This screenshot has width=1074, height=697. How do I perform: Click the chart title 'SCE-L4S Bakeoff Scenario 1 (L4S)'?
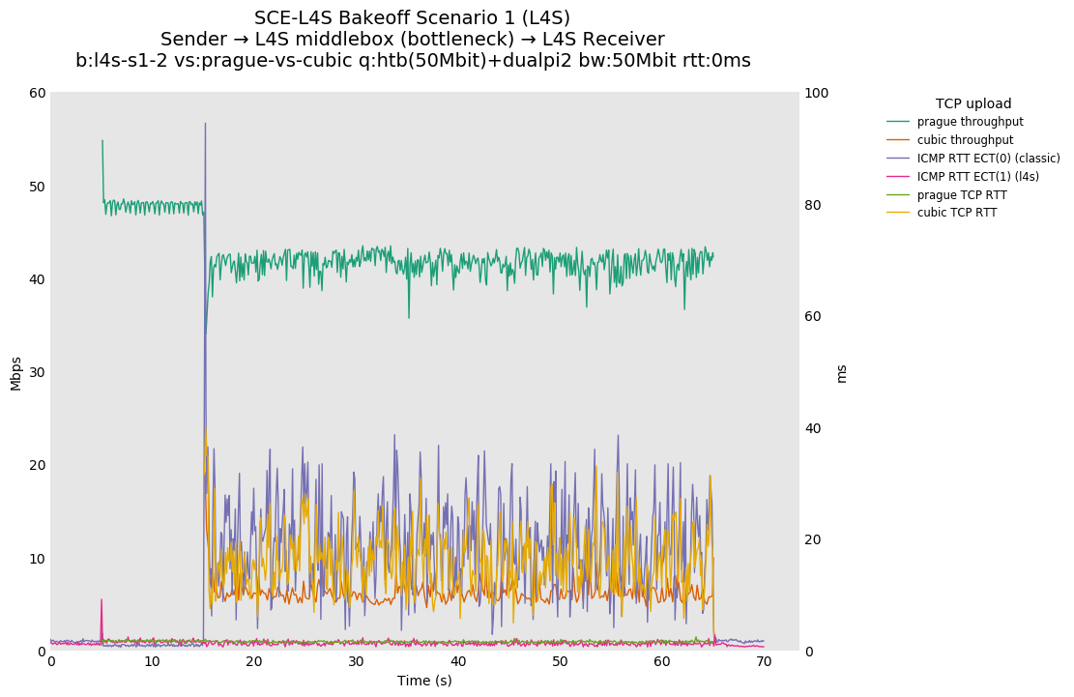pos(412,18)
